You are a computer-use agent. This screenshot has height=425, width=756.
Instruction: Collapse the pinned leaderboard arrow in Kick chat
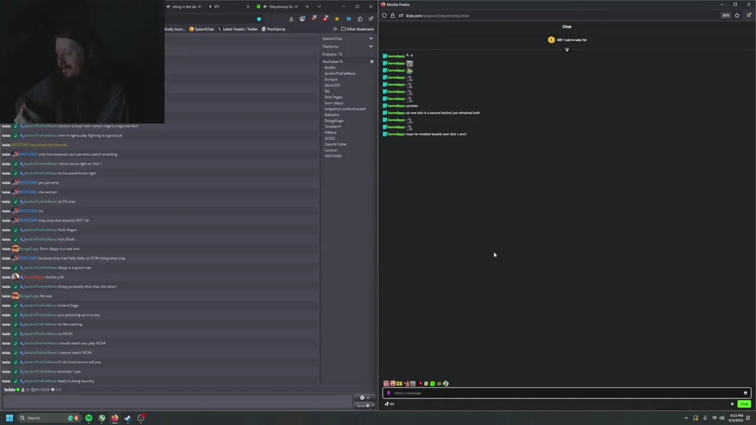click(567, 50)
